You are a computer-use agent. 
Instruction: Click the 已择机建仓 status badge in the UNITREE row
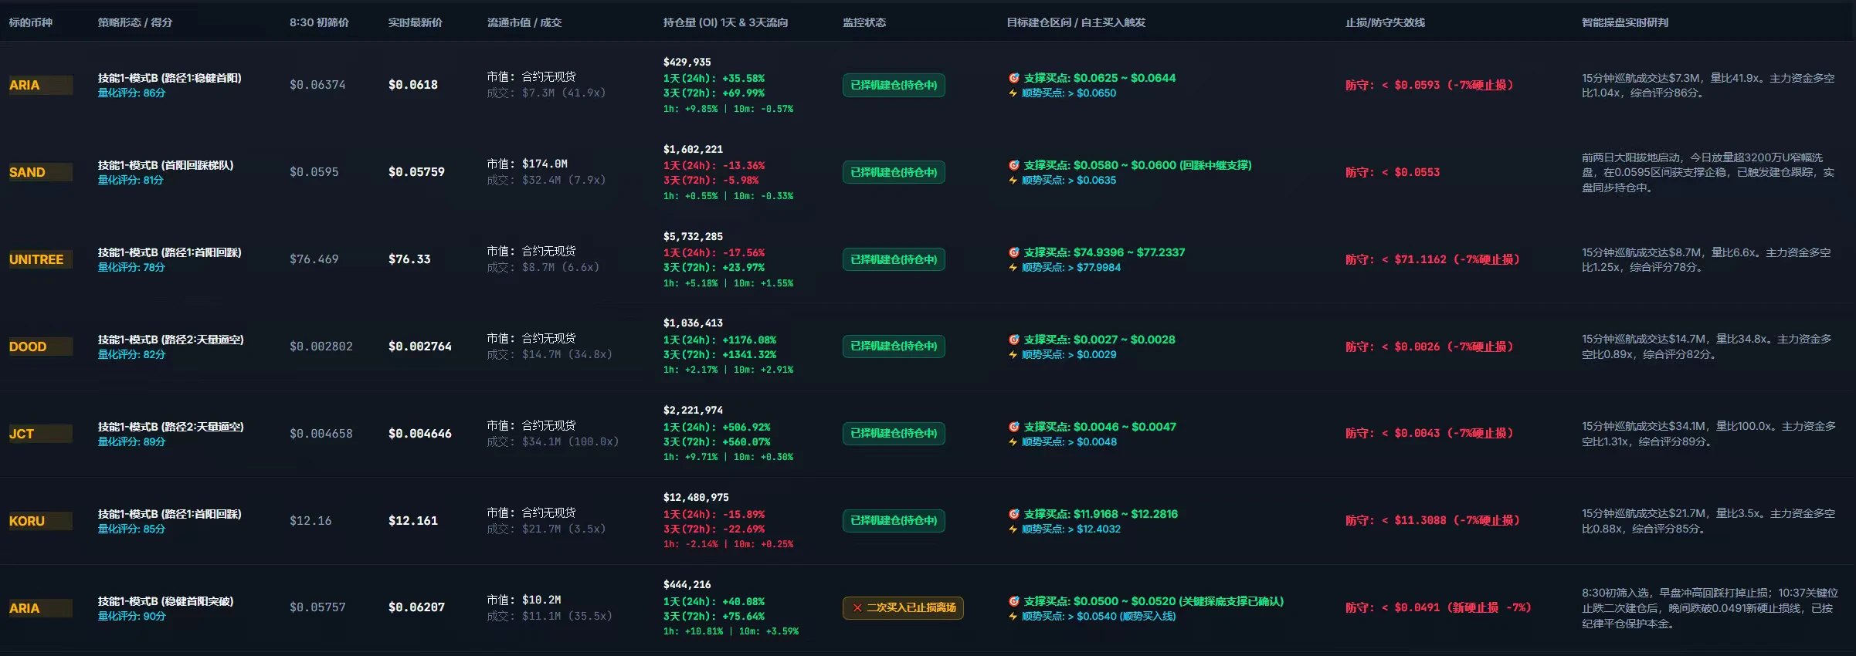[894, 259]
